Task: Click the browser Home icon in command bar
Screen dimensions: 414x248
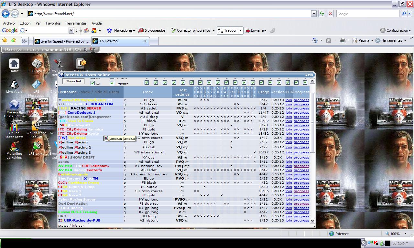Action: 315,40
